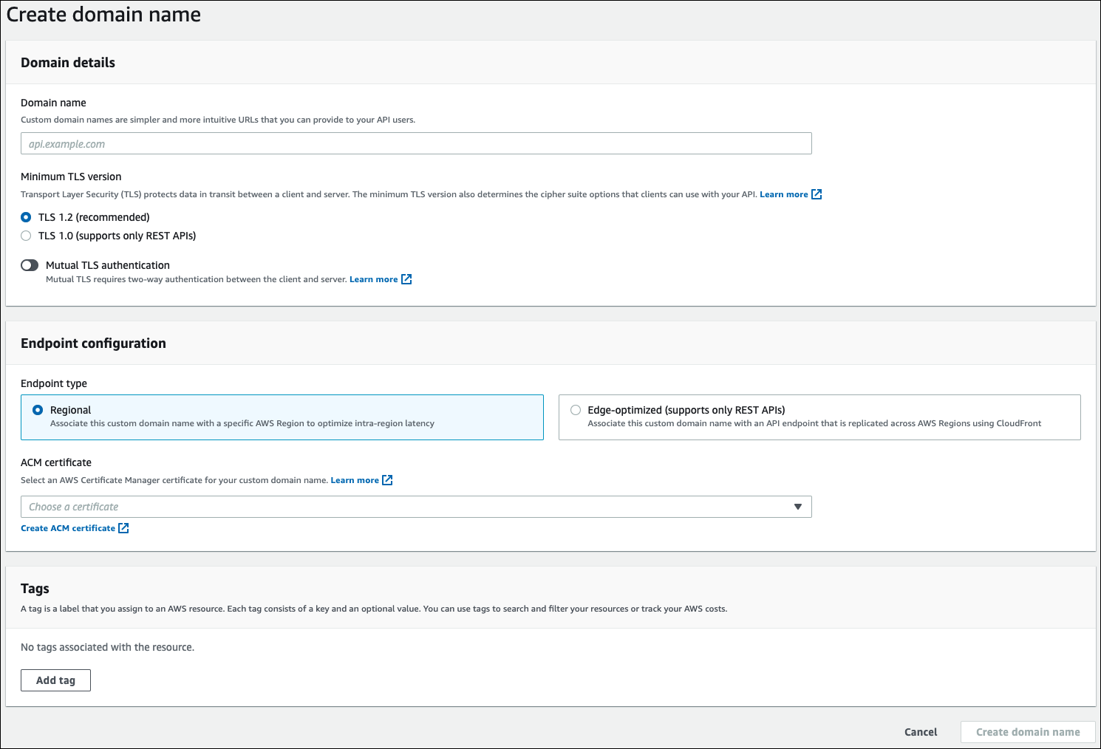
Task: Select the Edge-optimized endpoint type
Action: click(576, 409)
